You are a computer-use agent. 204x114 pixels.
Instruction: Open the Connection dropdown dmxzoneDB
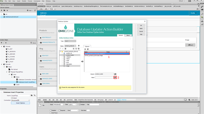20,100
